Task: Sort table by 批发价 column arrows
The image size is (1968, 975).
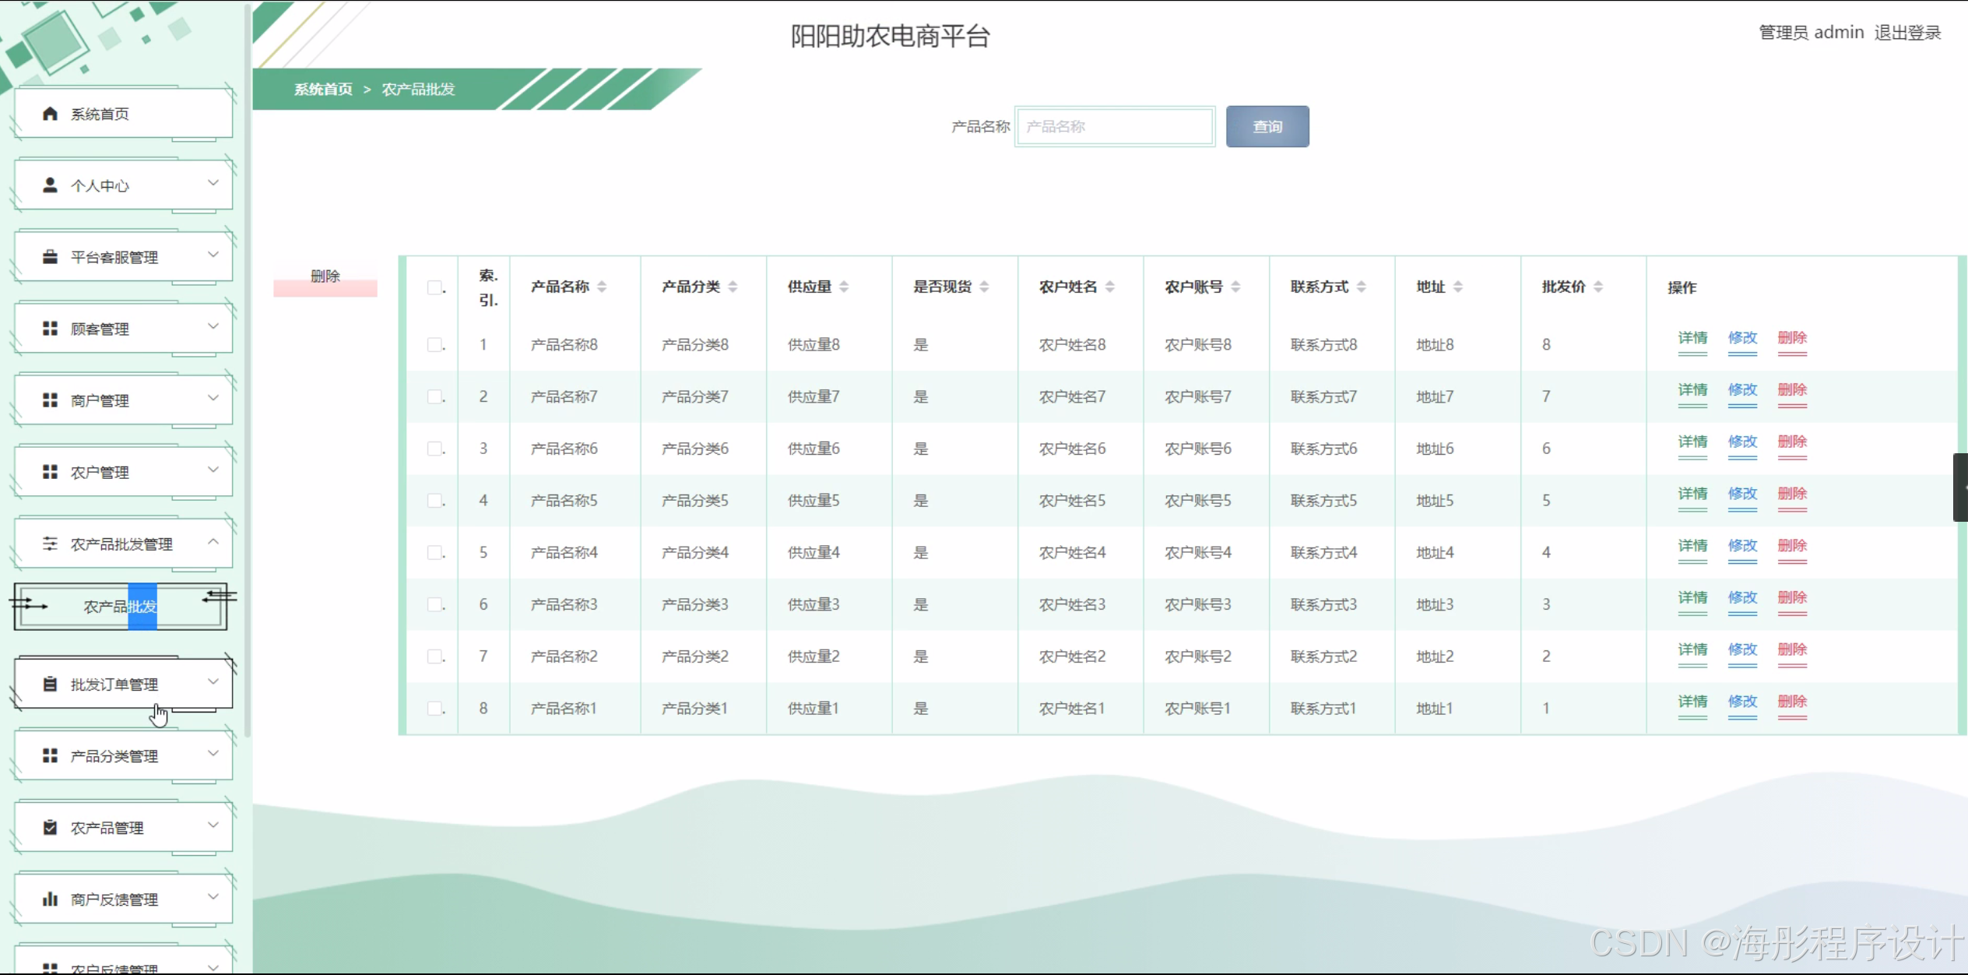Action: point(1598,287)
